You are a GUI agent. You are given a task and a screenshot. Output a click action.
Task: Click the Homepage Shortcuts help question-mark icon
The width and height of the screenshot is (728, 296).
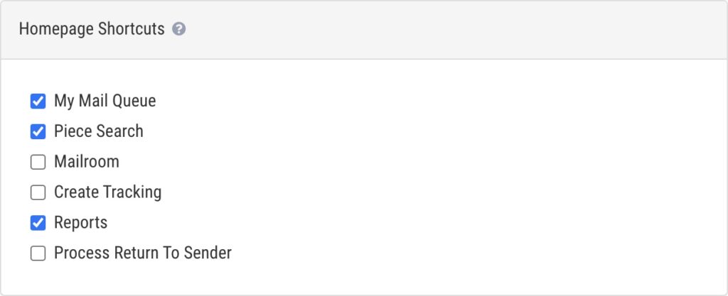click(179, 30)
